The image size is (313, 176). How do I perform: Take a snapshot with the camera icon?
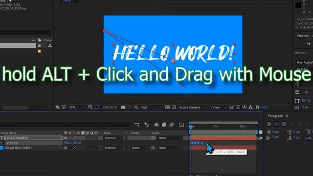(123, 108)
